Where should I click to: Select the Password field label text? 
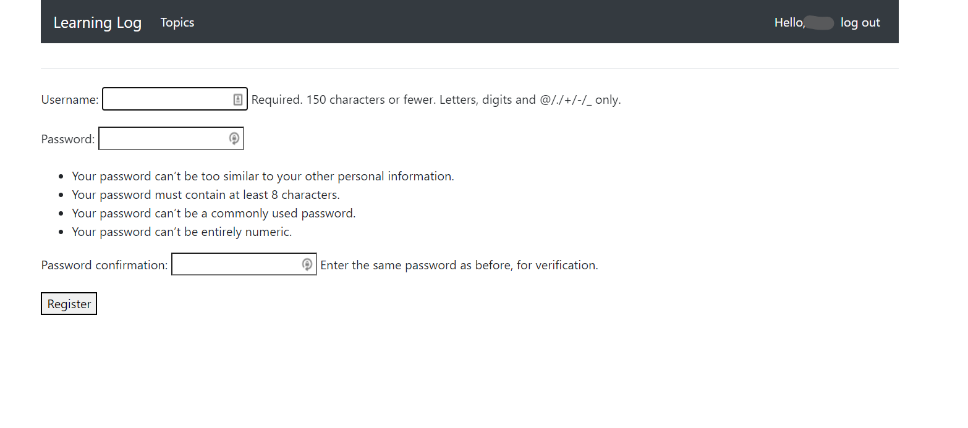pos(67,139)
